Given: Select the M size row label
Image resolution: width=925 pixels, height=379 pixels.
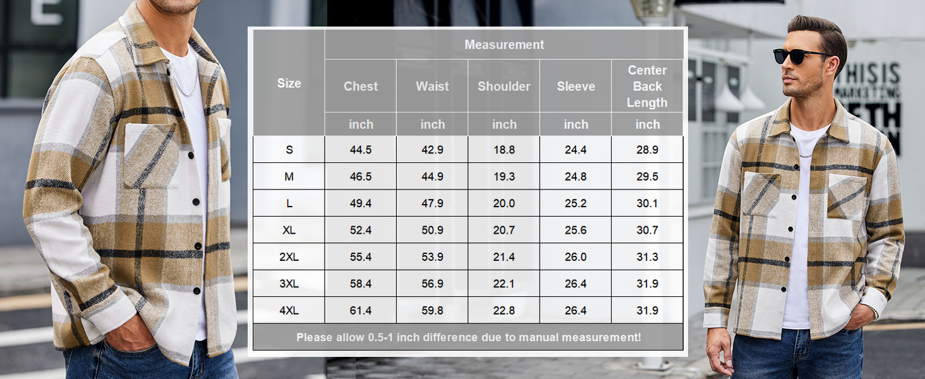Looking at the screenshot, I should (x=289, y=177).
